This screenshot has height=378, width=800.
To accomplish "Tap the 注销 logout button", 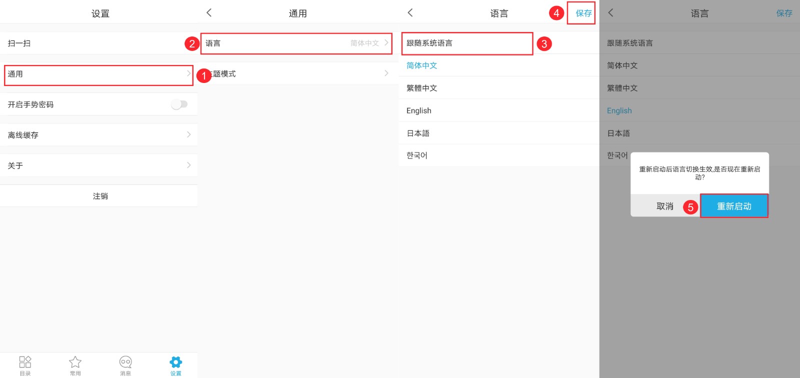I will 99,196.
